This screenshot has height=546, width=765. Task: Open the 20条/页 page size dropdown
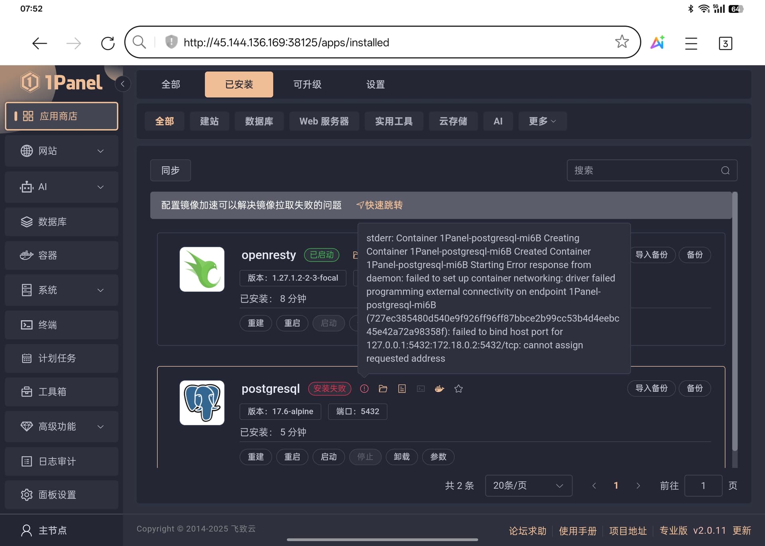529,485
